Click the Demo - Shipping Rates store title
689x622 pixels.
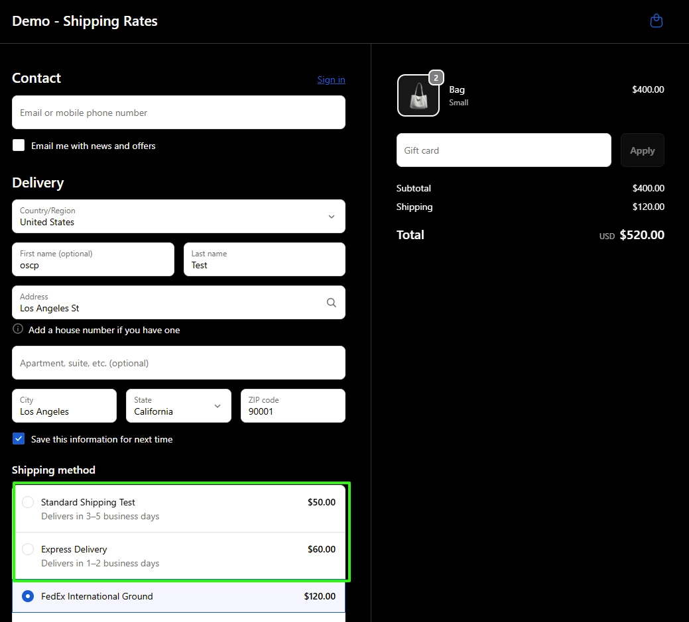85,21
